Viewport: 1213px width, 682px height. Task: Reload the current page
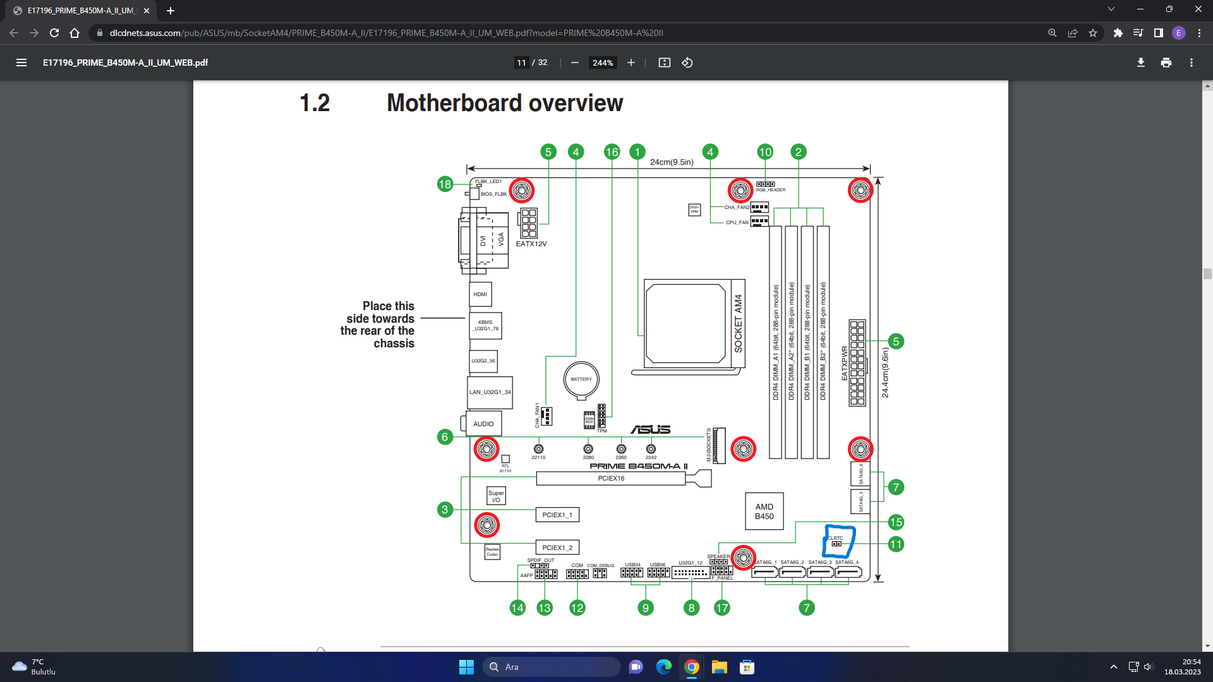54,33
